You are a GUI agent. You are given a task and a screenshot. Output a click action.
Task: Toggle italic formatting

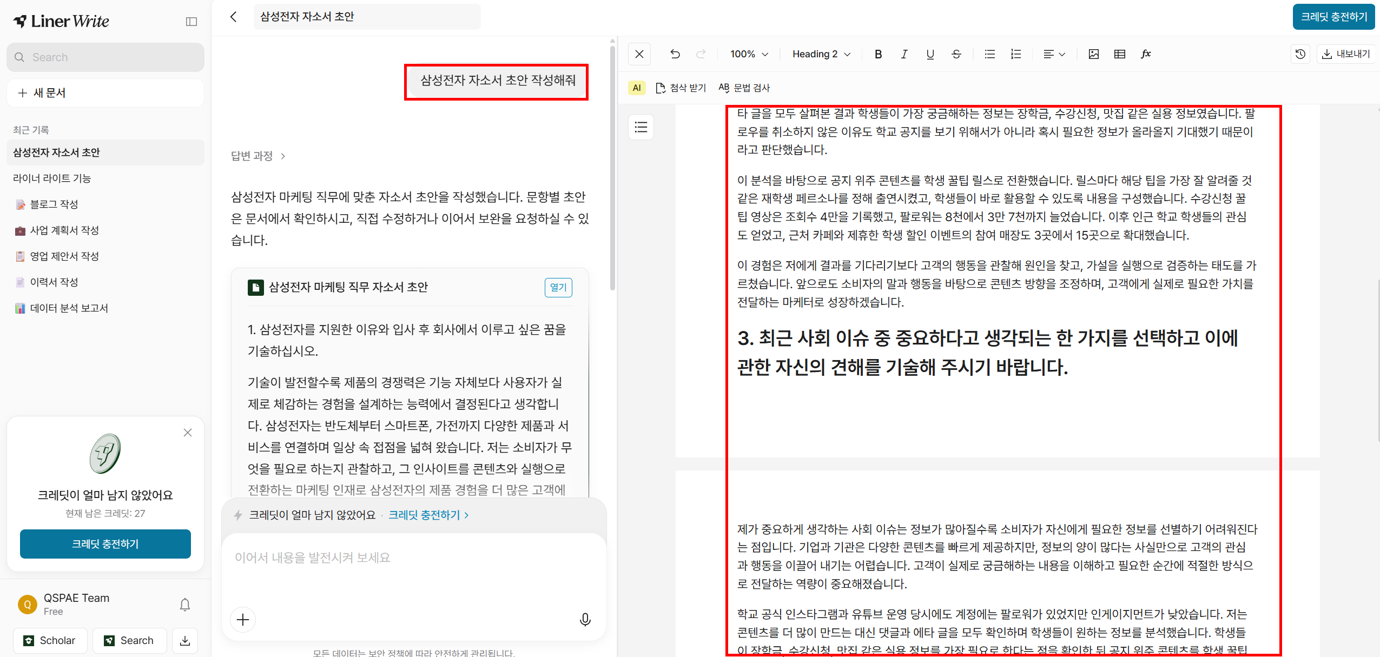click(904, 54)
